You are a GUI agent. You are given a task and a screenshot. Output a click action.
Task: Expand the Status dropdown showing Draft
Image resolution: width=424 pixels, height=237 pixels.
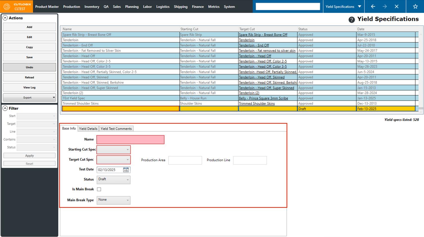tap(114, 180)
